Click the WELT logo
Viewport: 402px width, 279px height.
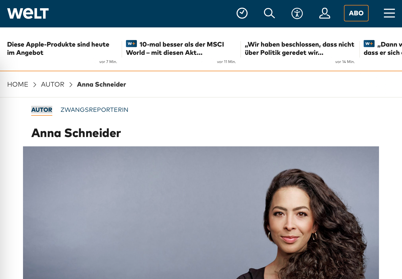[28, 13]
